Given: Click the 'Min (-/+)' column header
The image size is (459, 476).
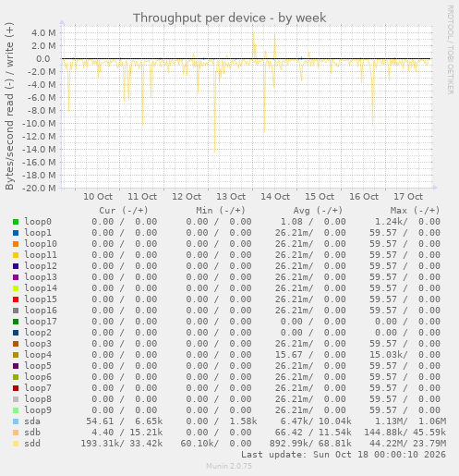Looking at the screenshot, I should 221,211.
